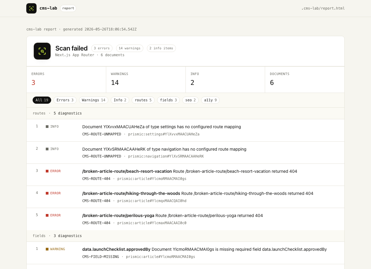
Task: Click the navigation no route mapping message
Action: 164,149
